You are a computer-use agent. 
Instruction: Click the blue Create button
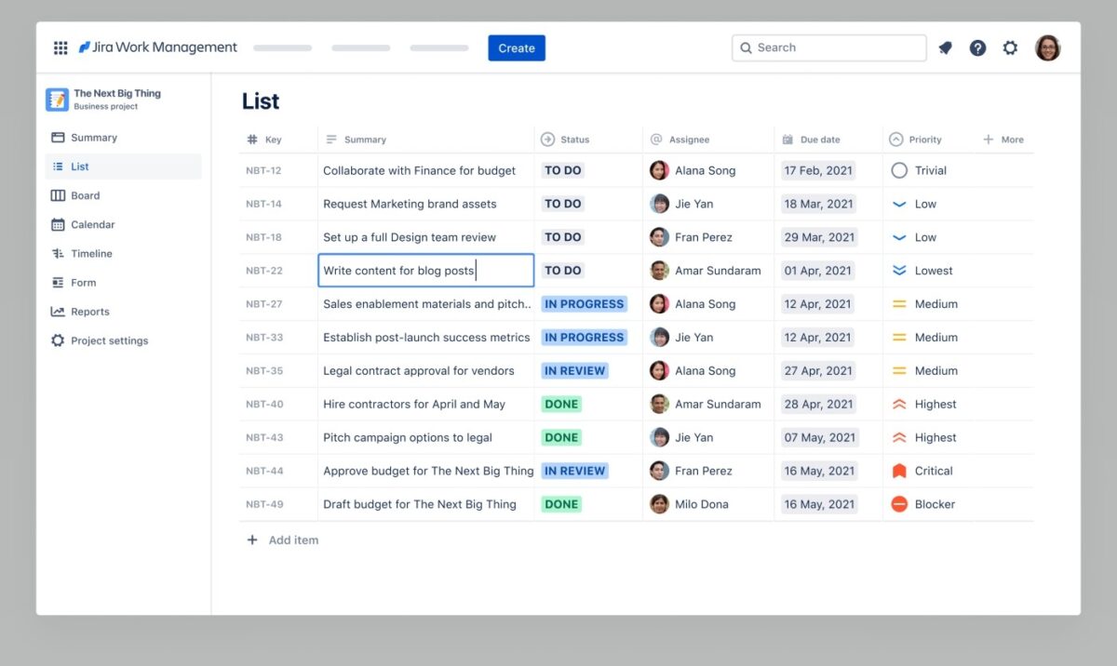pos(517,48)
